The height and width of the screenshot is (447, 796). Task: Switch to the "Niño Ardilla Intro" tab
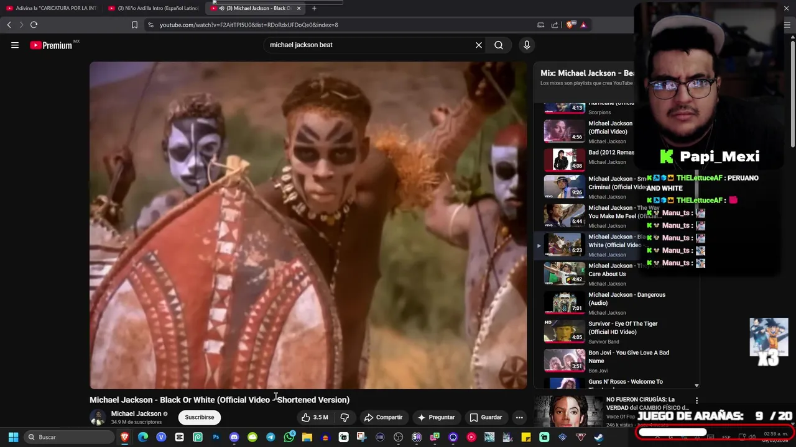154,8
